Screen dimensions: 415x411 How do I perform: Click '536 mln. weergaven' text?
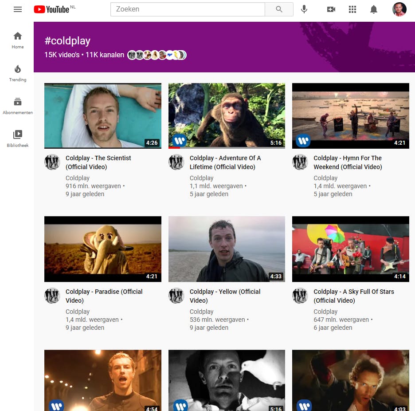(x=217, y=320)
